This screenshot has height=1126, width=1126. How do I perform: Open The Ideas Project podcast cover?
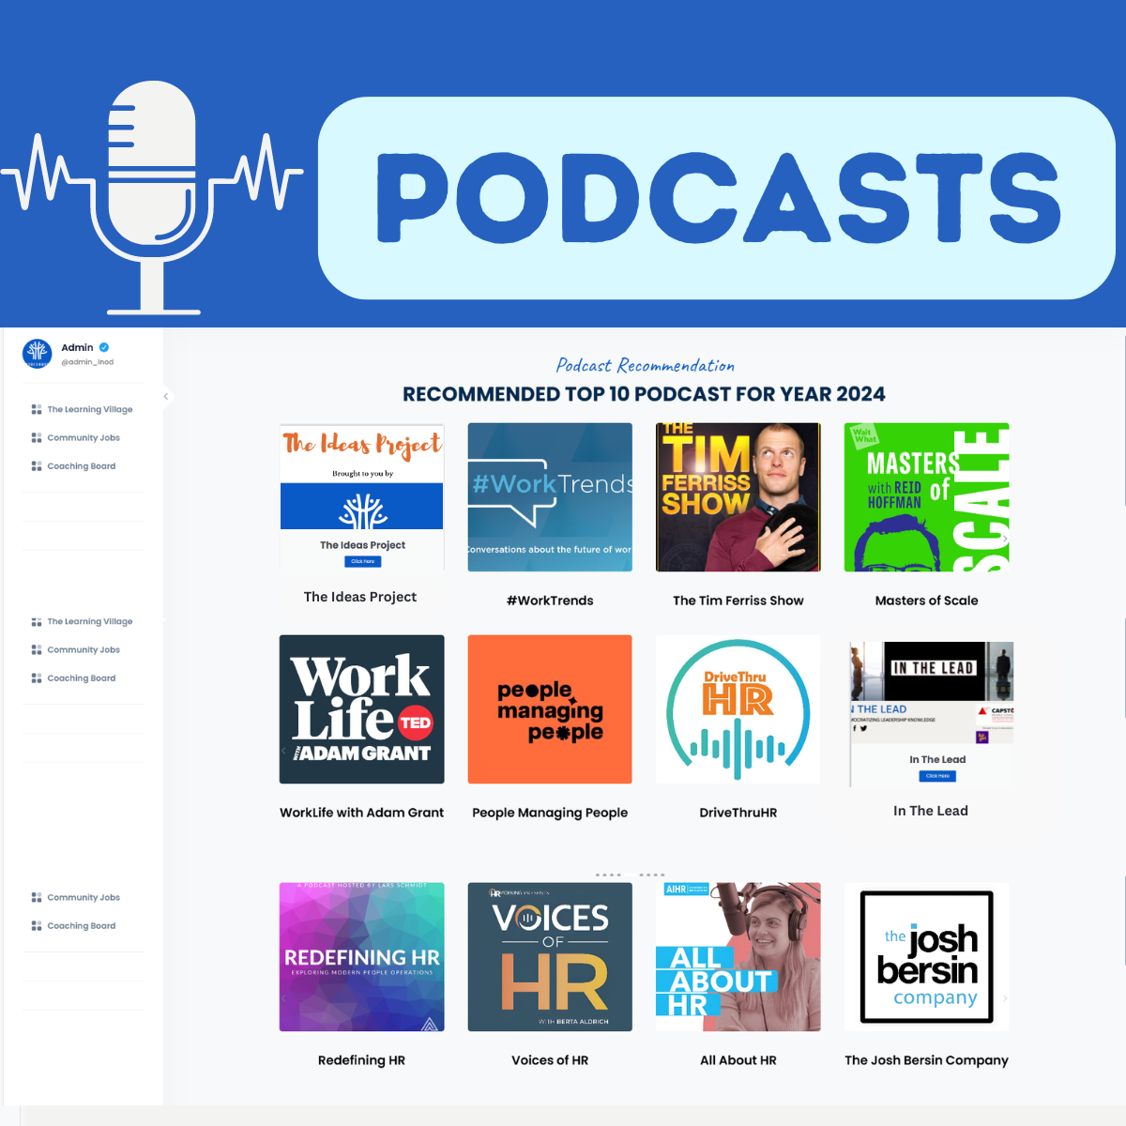(x=362, y=497)
